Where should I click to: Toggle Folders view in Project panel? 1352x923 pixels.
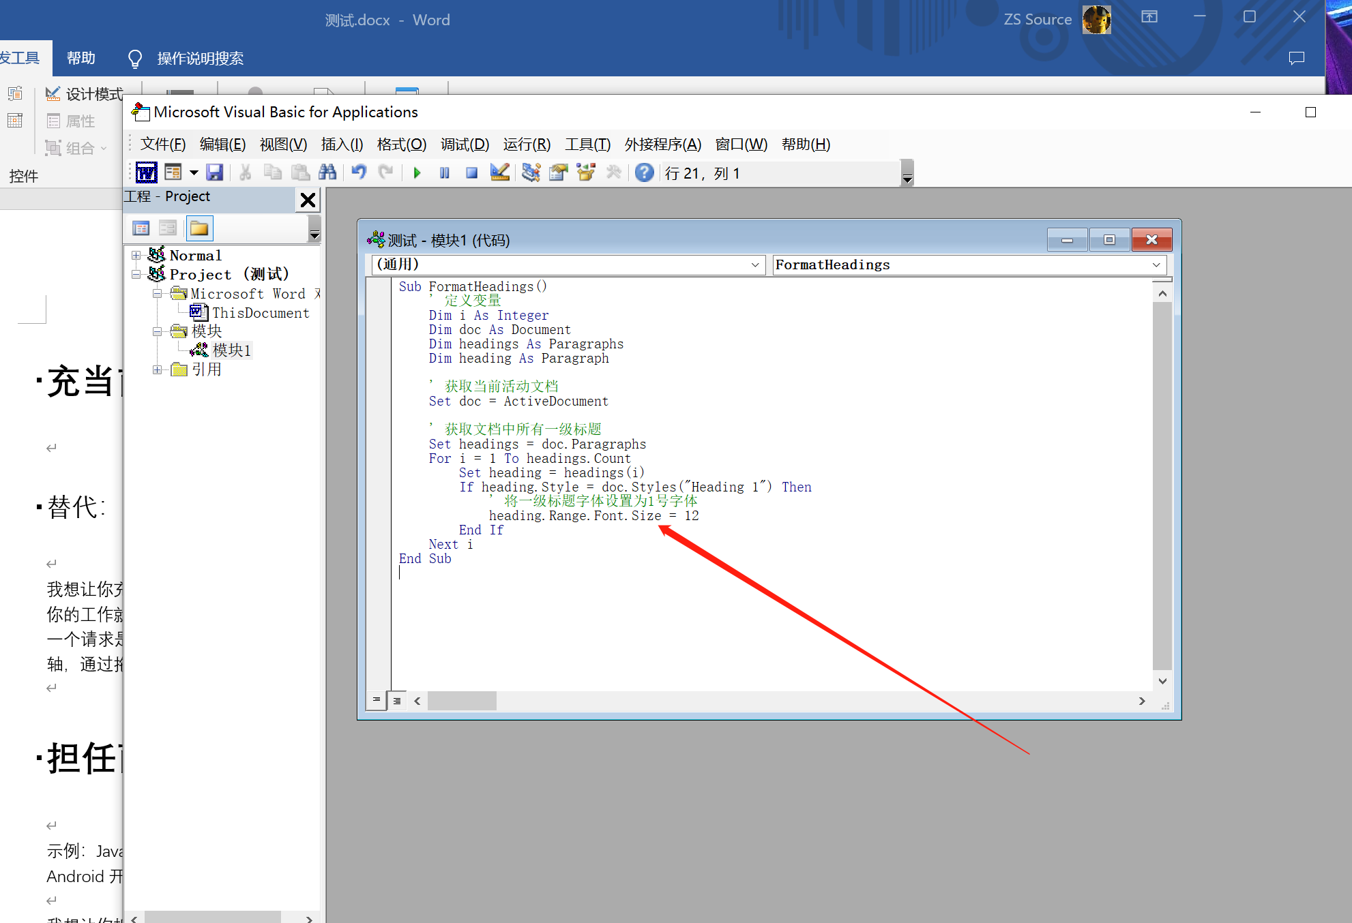199,228
